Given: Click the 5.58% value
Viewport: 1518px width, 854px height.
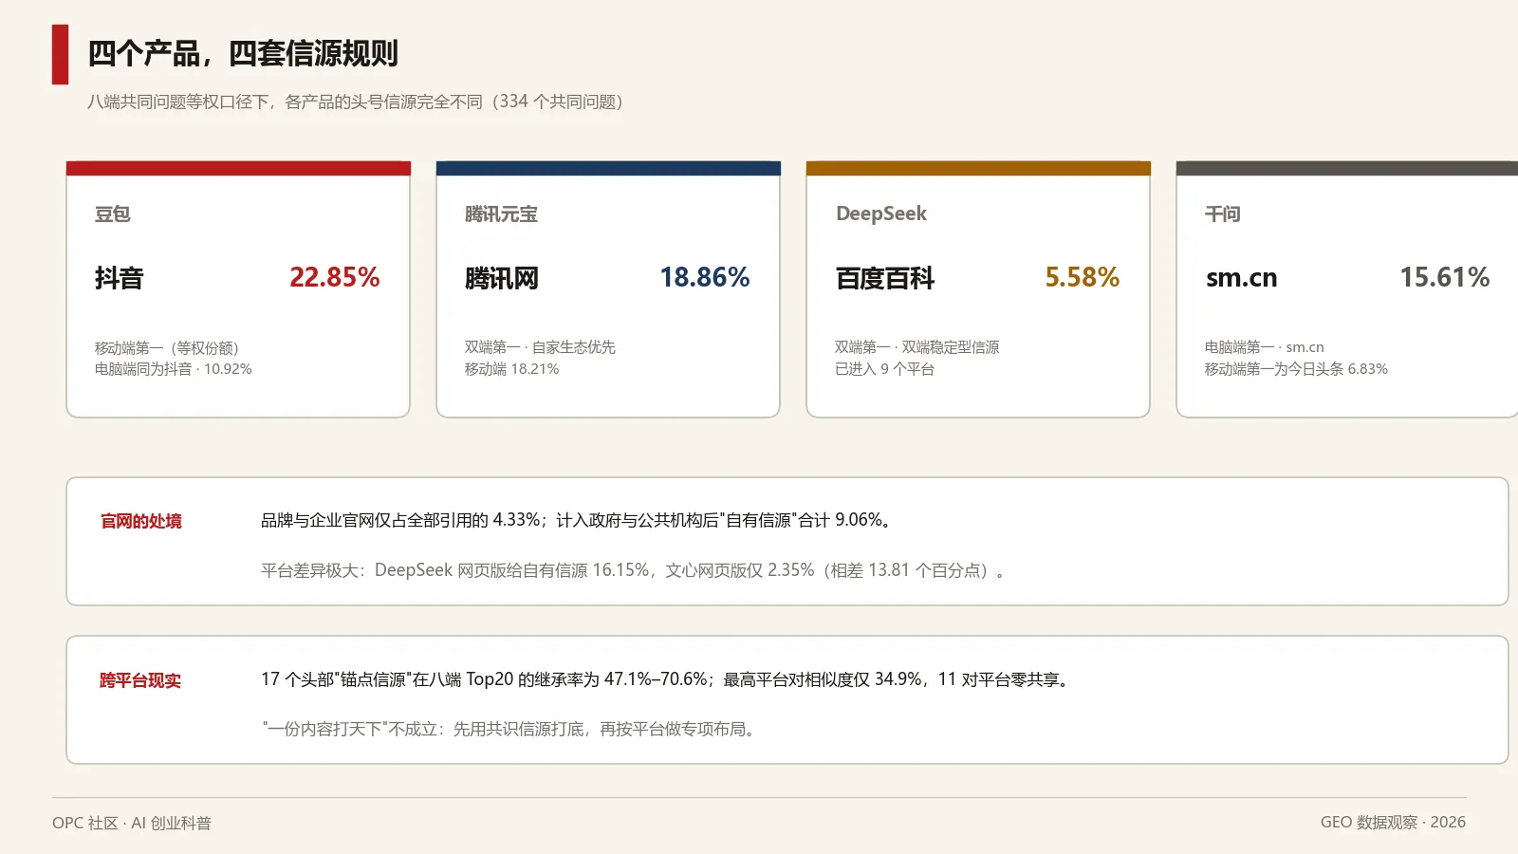Looking at the screenshot, I should [1083, 277].
